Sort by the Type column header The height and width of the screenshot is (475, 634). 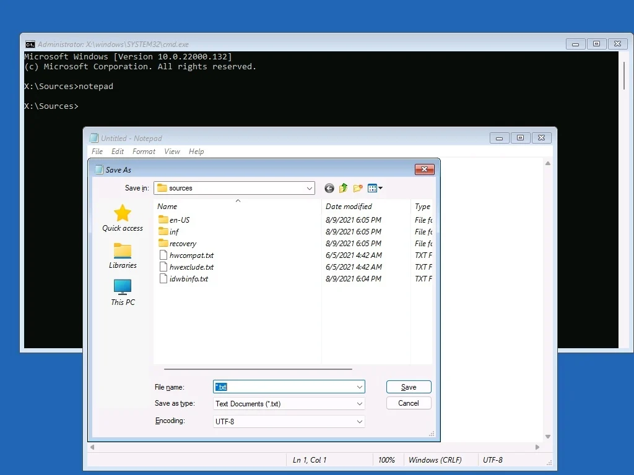pyautogui.click(x=422, y=207)
